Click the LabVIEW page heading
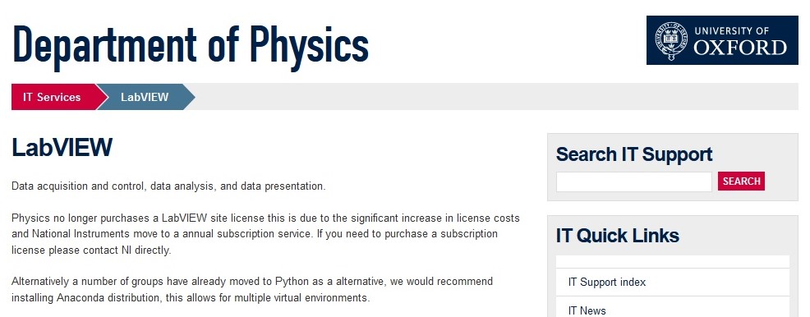This screenshot has height=317, width=810. pyautogui.click(x=62, y=148)
